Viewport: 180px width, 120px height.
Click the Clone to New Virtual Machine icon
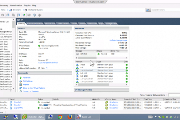coord(21,88)
